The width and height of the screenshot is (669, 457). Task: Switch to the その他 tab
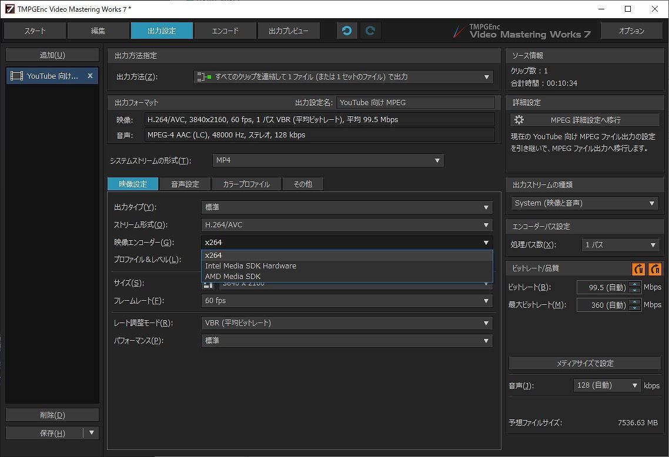[x=303, y=184]
